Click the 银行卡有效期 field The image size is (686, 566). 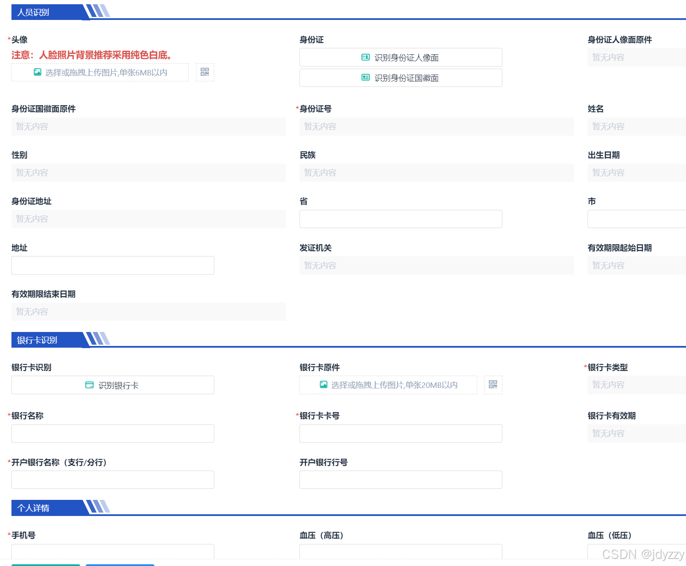637,433
